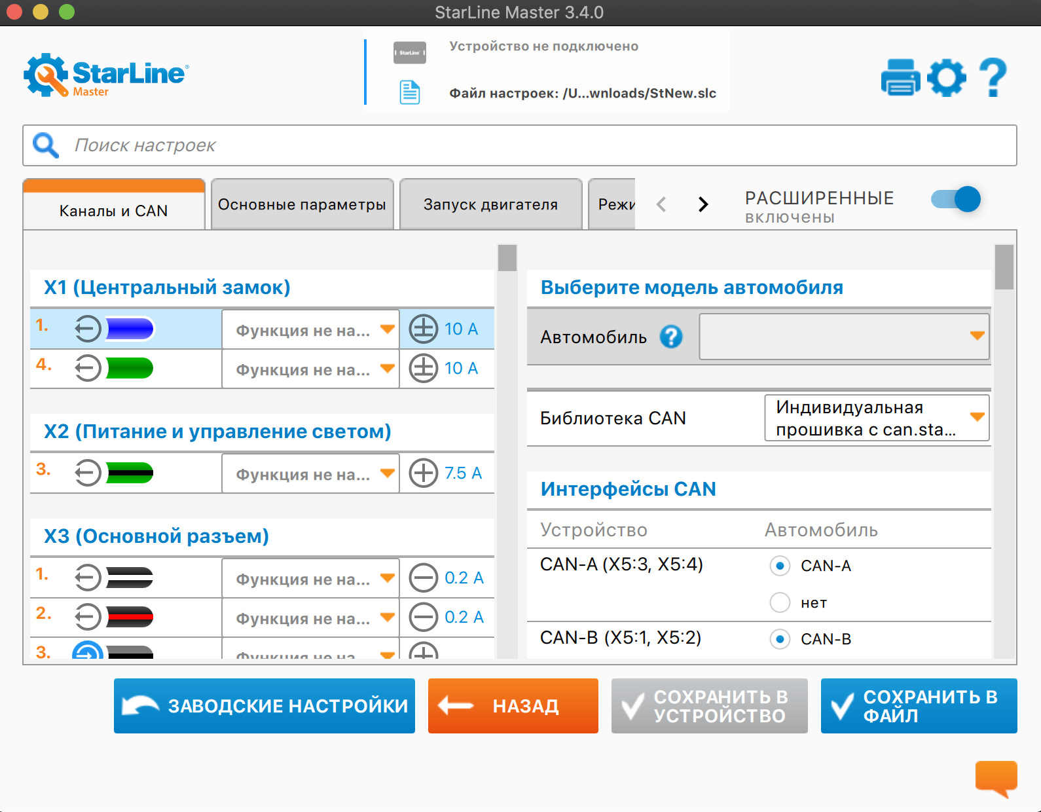
Task: Click the 7.5 A current value
Action: (x=463, y=473)
